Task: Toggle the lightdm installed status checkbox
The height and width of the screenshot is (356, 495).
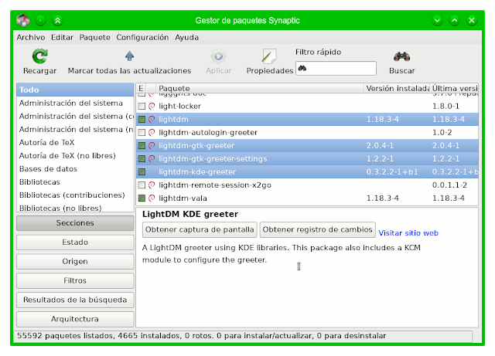Action: (x=142, y=119)
